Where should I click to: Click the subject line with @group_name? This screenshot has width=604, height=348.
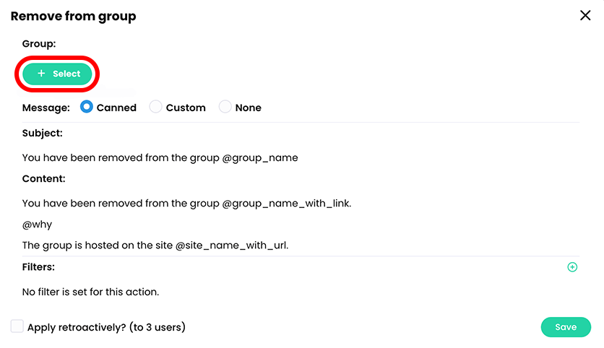click(160, 157)
